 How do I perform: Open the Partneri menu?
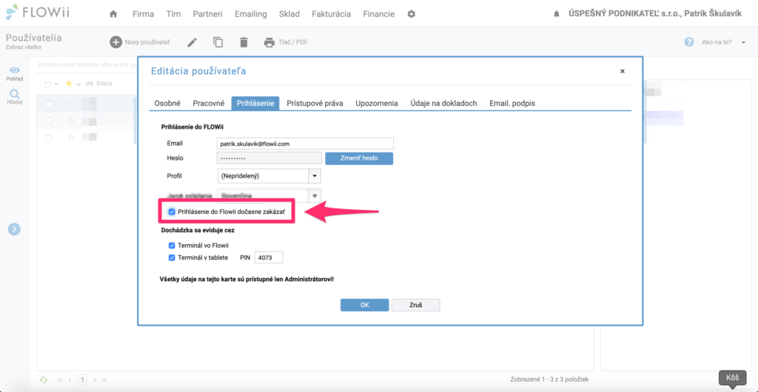[207, 14]
